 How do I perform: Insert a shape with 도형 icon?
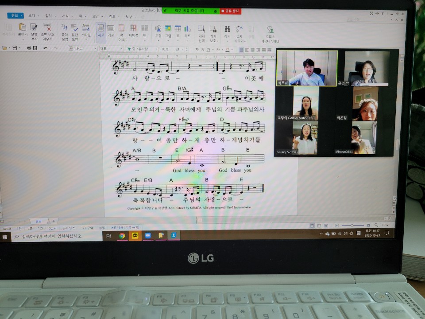click(x=158, y=28)
